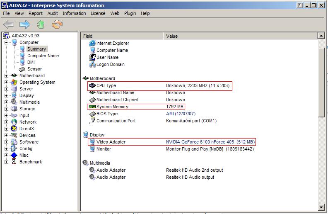Click the green Up arrow toolbar icon
Image resolution: width=328 pixels, height=214 pixels.
click(41, 24)
